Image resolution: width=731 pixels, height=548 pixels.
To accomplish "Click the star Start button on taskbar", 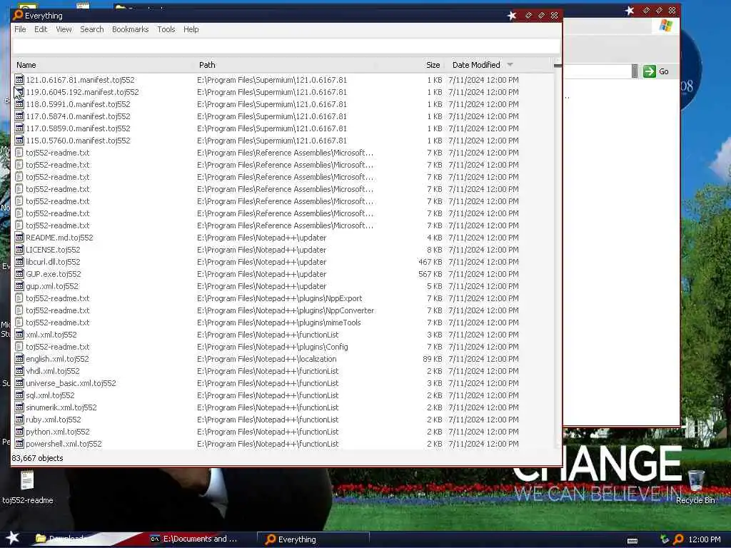I will pos(13,538).
